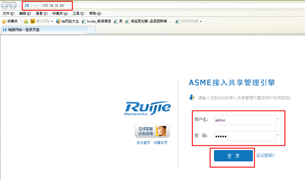
Task: Open the 聚 favorite link
Action: (x=118, y=21)
